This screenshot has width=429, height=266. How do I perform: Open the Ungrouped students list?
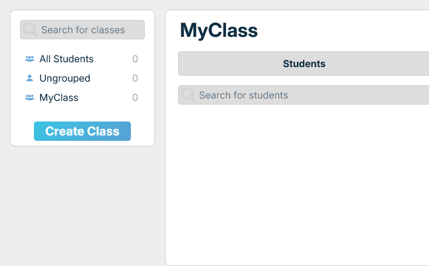[x=65, y=78]
